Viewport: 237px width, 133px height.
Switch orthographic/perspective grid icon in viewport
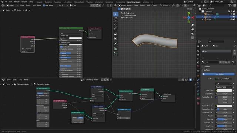(x=193, y=38)
